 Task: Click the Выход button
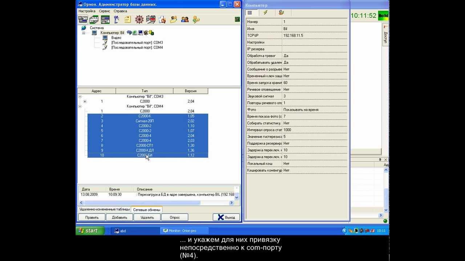pos(226,217)
